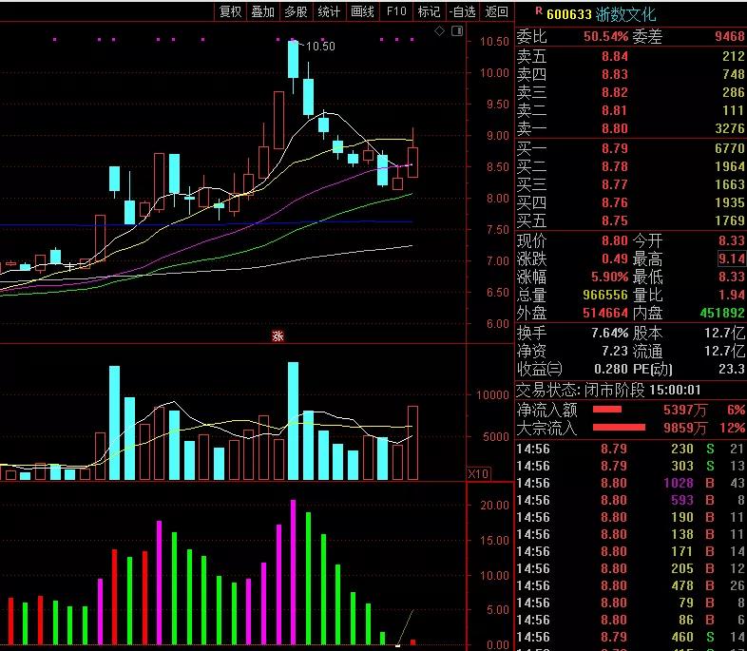Click the 委差 9468 value
Viewport: 747px width, 651px height.
(730, 36)
